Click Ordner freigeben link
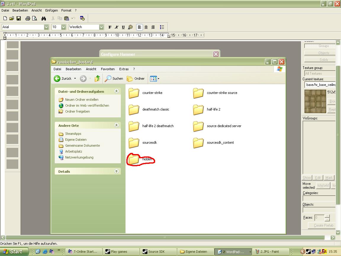Image resolution: width=341 pixels, height=256 pixels. click(78, 111)
